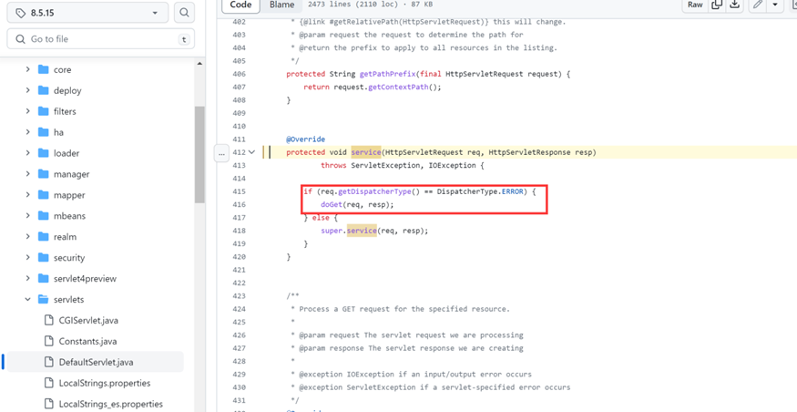Open LocalStrings.properties in file tree
The image size is (797, 412).
(105, 383)
